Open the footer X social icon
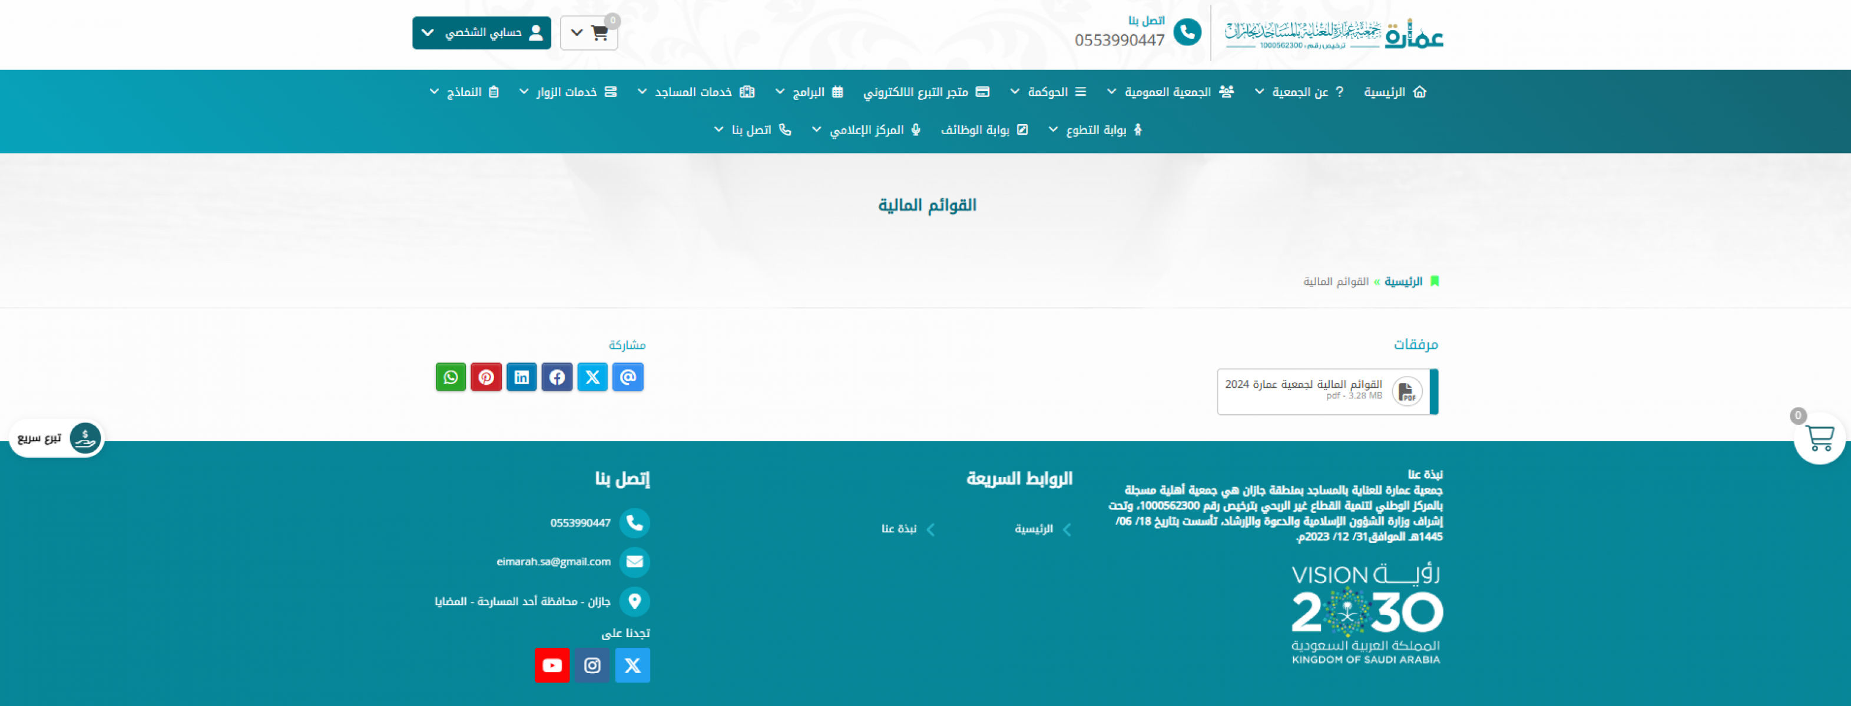Screen dimensions: 1851x706 pyautogui.click(x=633, y=665)
